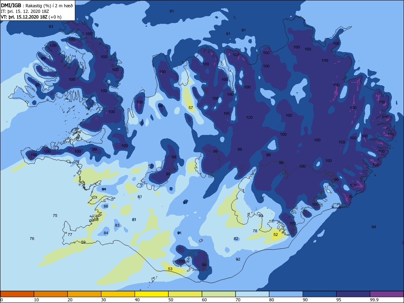Click the humidity value '84' on the map
The height and width of the screenshot is (303, 404).
[106, 233]
